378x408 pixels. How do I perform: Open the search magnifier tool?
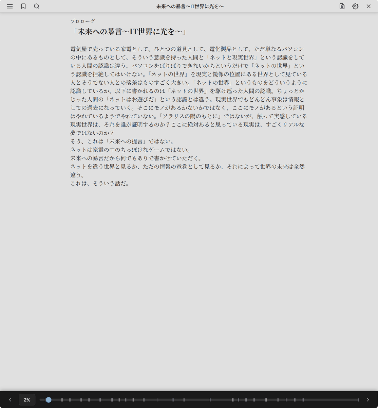(x=37, y=6)
